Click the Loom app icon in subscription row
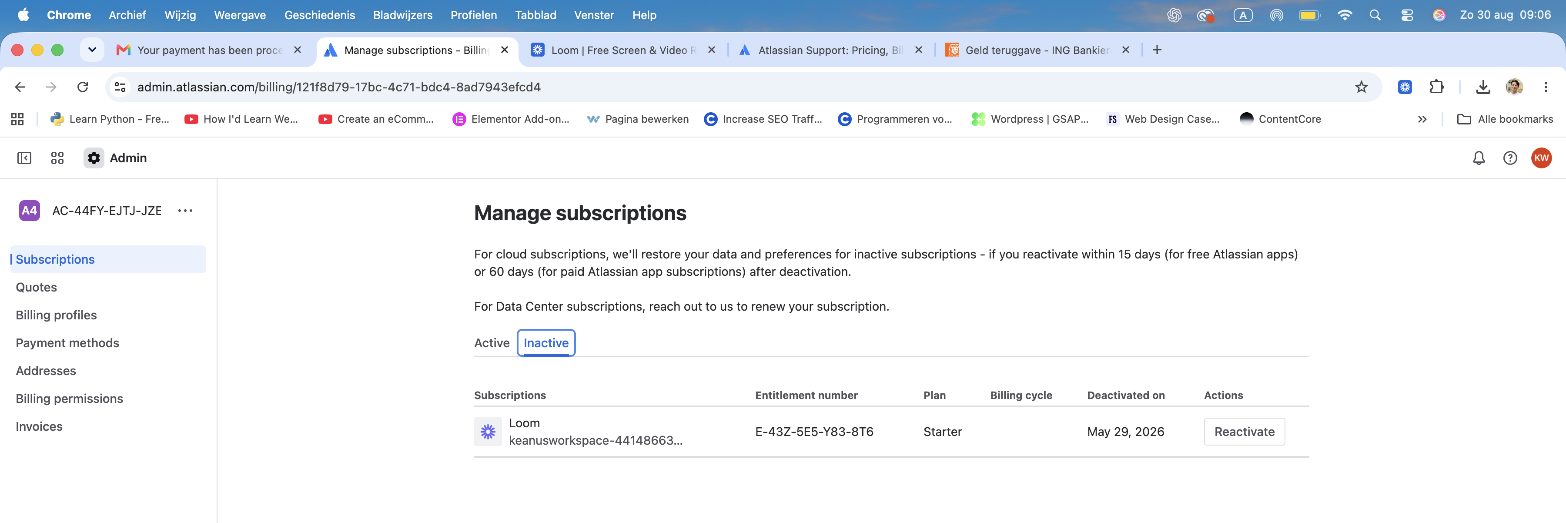The width and height of the screenshot is (1566, 523). pos(488,432)
